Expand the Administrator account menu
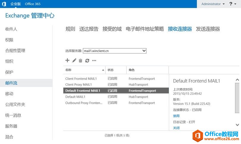 213,4
